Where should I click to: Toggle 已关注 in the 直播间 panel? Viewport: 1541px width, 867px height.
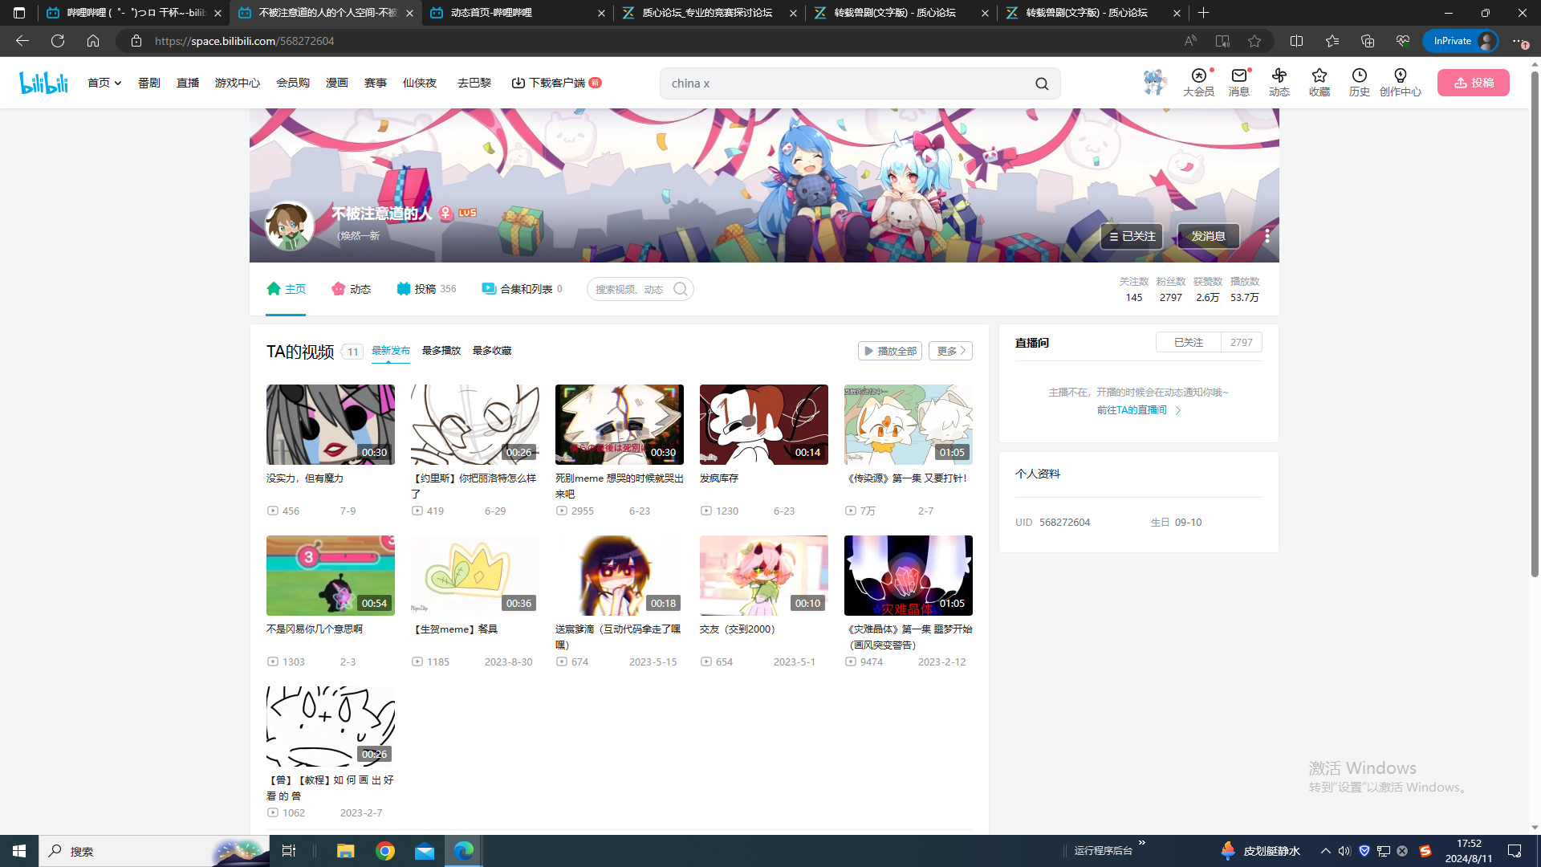point(1188,342)
